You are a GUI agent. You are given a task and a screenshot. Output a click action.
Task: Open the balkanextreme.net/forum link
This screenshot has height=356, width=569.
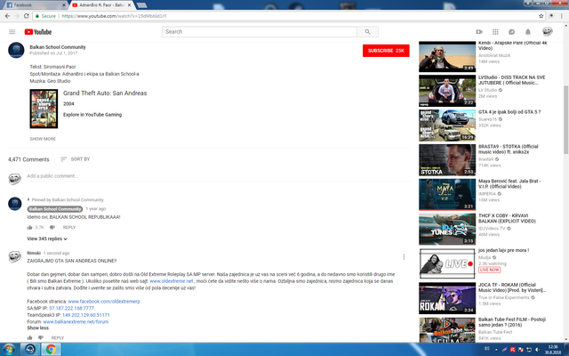coord(76,322)
